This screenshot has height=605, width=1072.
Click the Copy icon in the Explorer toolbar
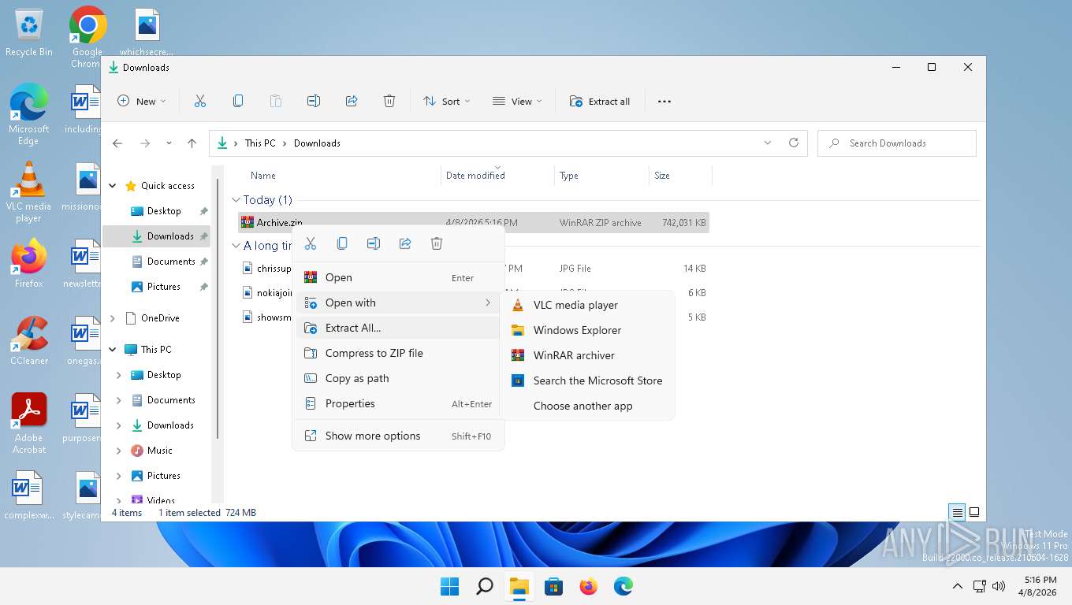[x=238, y=101]
